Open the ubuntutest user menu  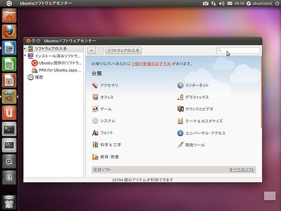coord(259,3)
